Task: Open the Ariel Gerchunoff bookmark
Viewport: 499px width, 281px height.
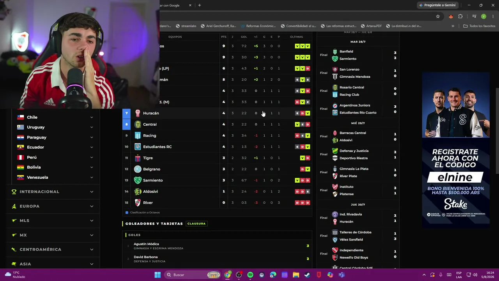Action: click(218, 26)
